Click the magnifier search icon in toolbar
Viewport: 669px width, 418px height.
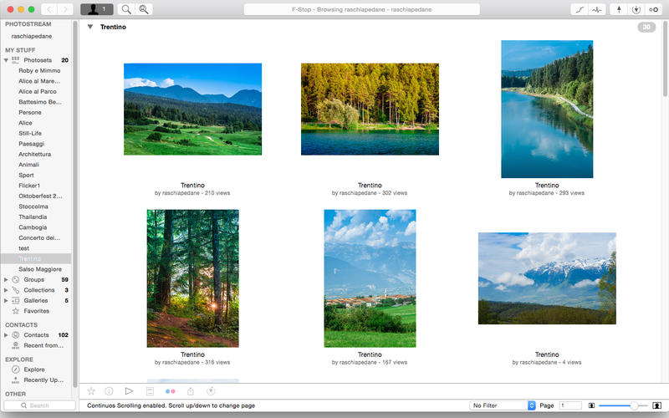tap(126, 9)
